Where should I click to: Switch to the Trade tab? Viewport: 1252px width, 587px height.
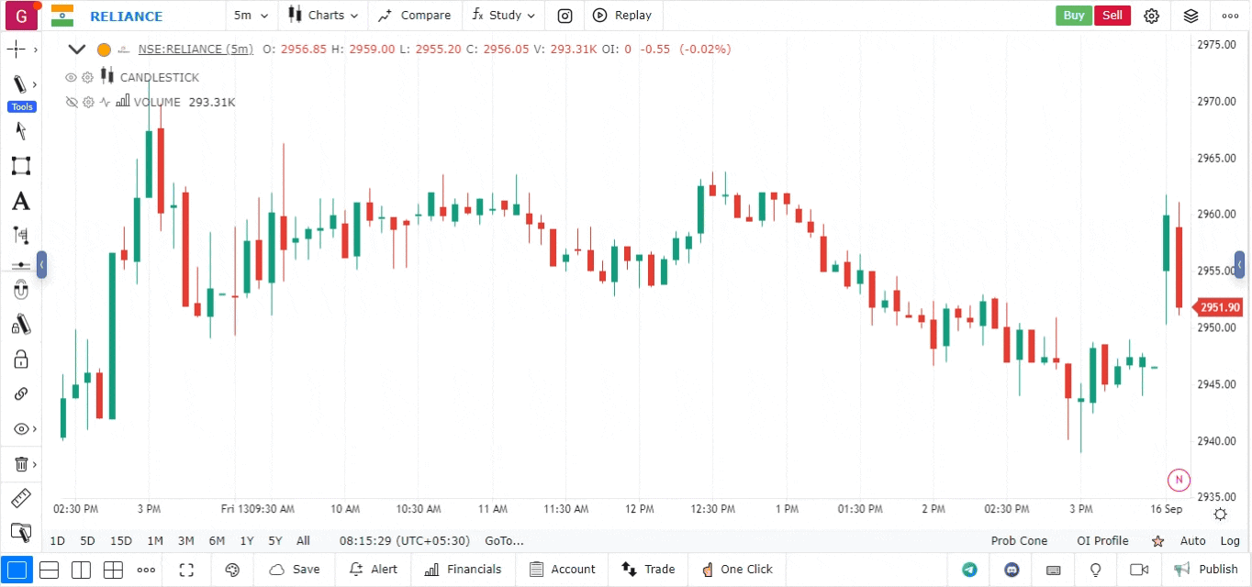(x=649, y=570)
